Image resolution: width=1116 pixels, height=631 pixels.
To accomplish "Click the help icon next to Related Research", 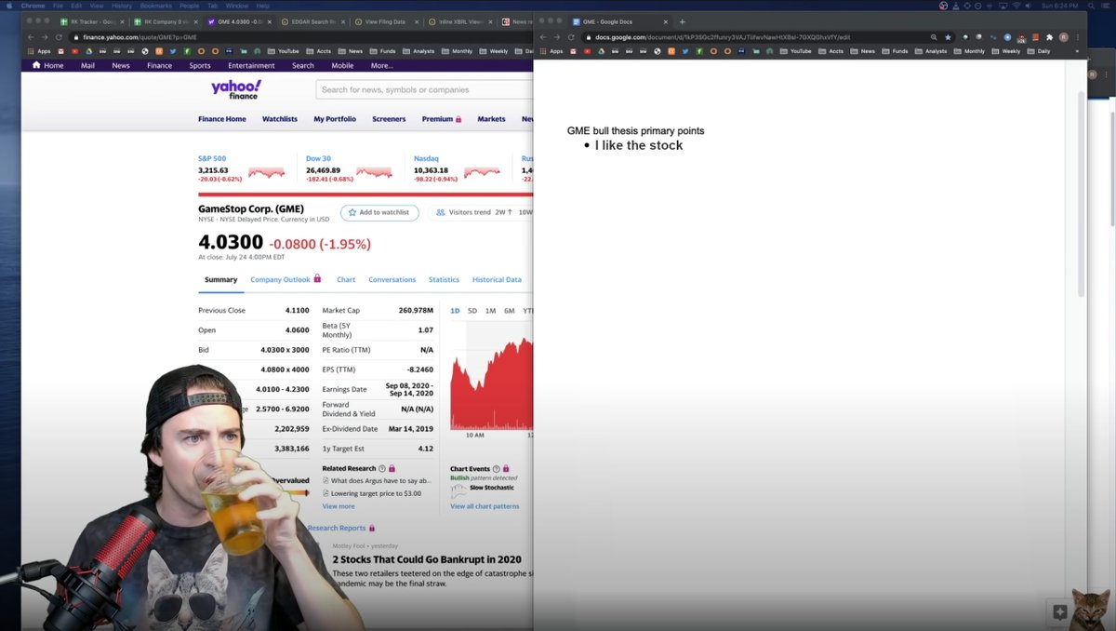I will [381, 468].
